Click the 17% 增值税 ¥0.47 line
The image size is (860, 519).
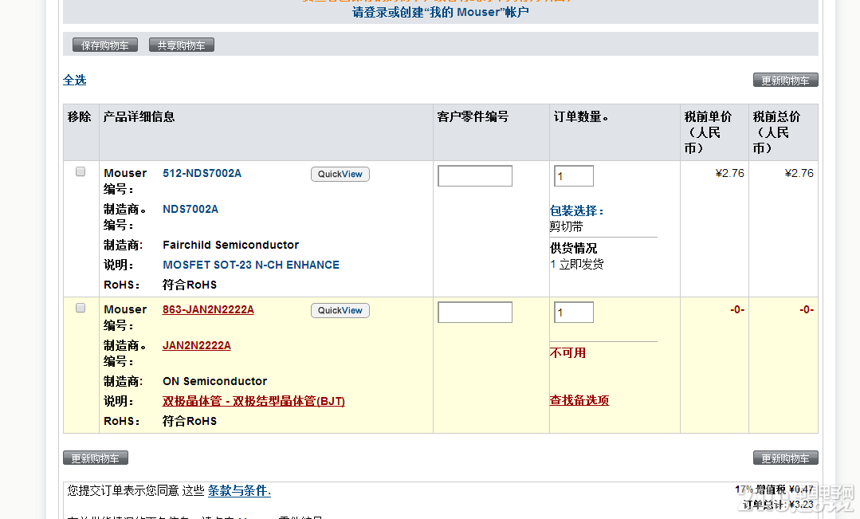click(774, 490)
